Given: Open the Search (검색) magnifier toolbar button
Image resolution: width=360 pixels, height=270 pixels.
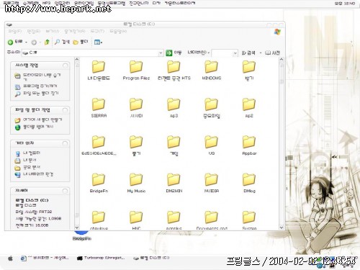Looking at the screenshot, I should (x=62, y=42).
